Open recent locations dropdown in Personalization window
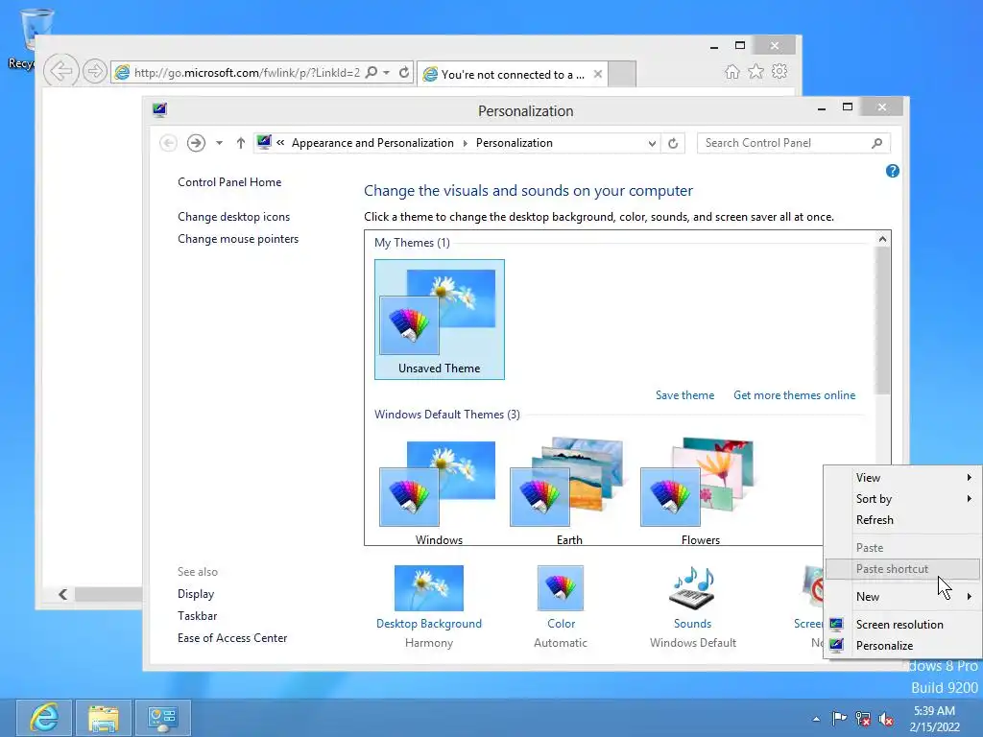 (219, 143)
